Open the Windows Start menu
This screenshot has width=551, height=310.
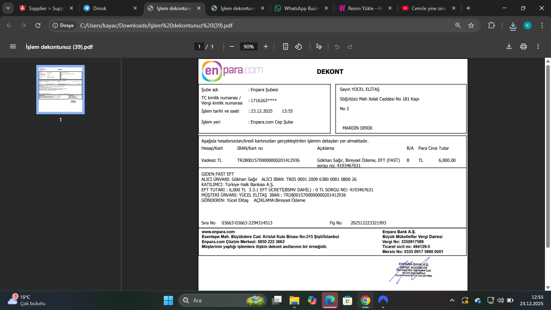click(168, 300)
